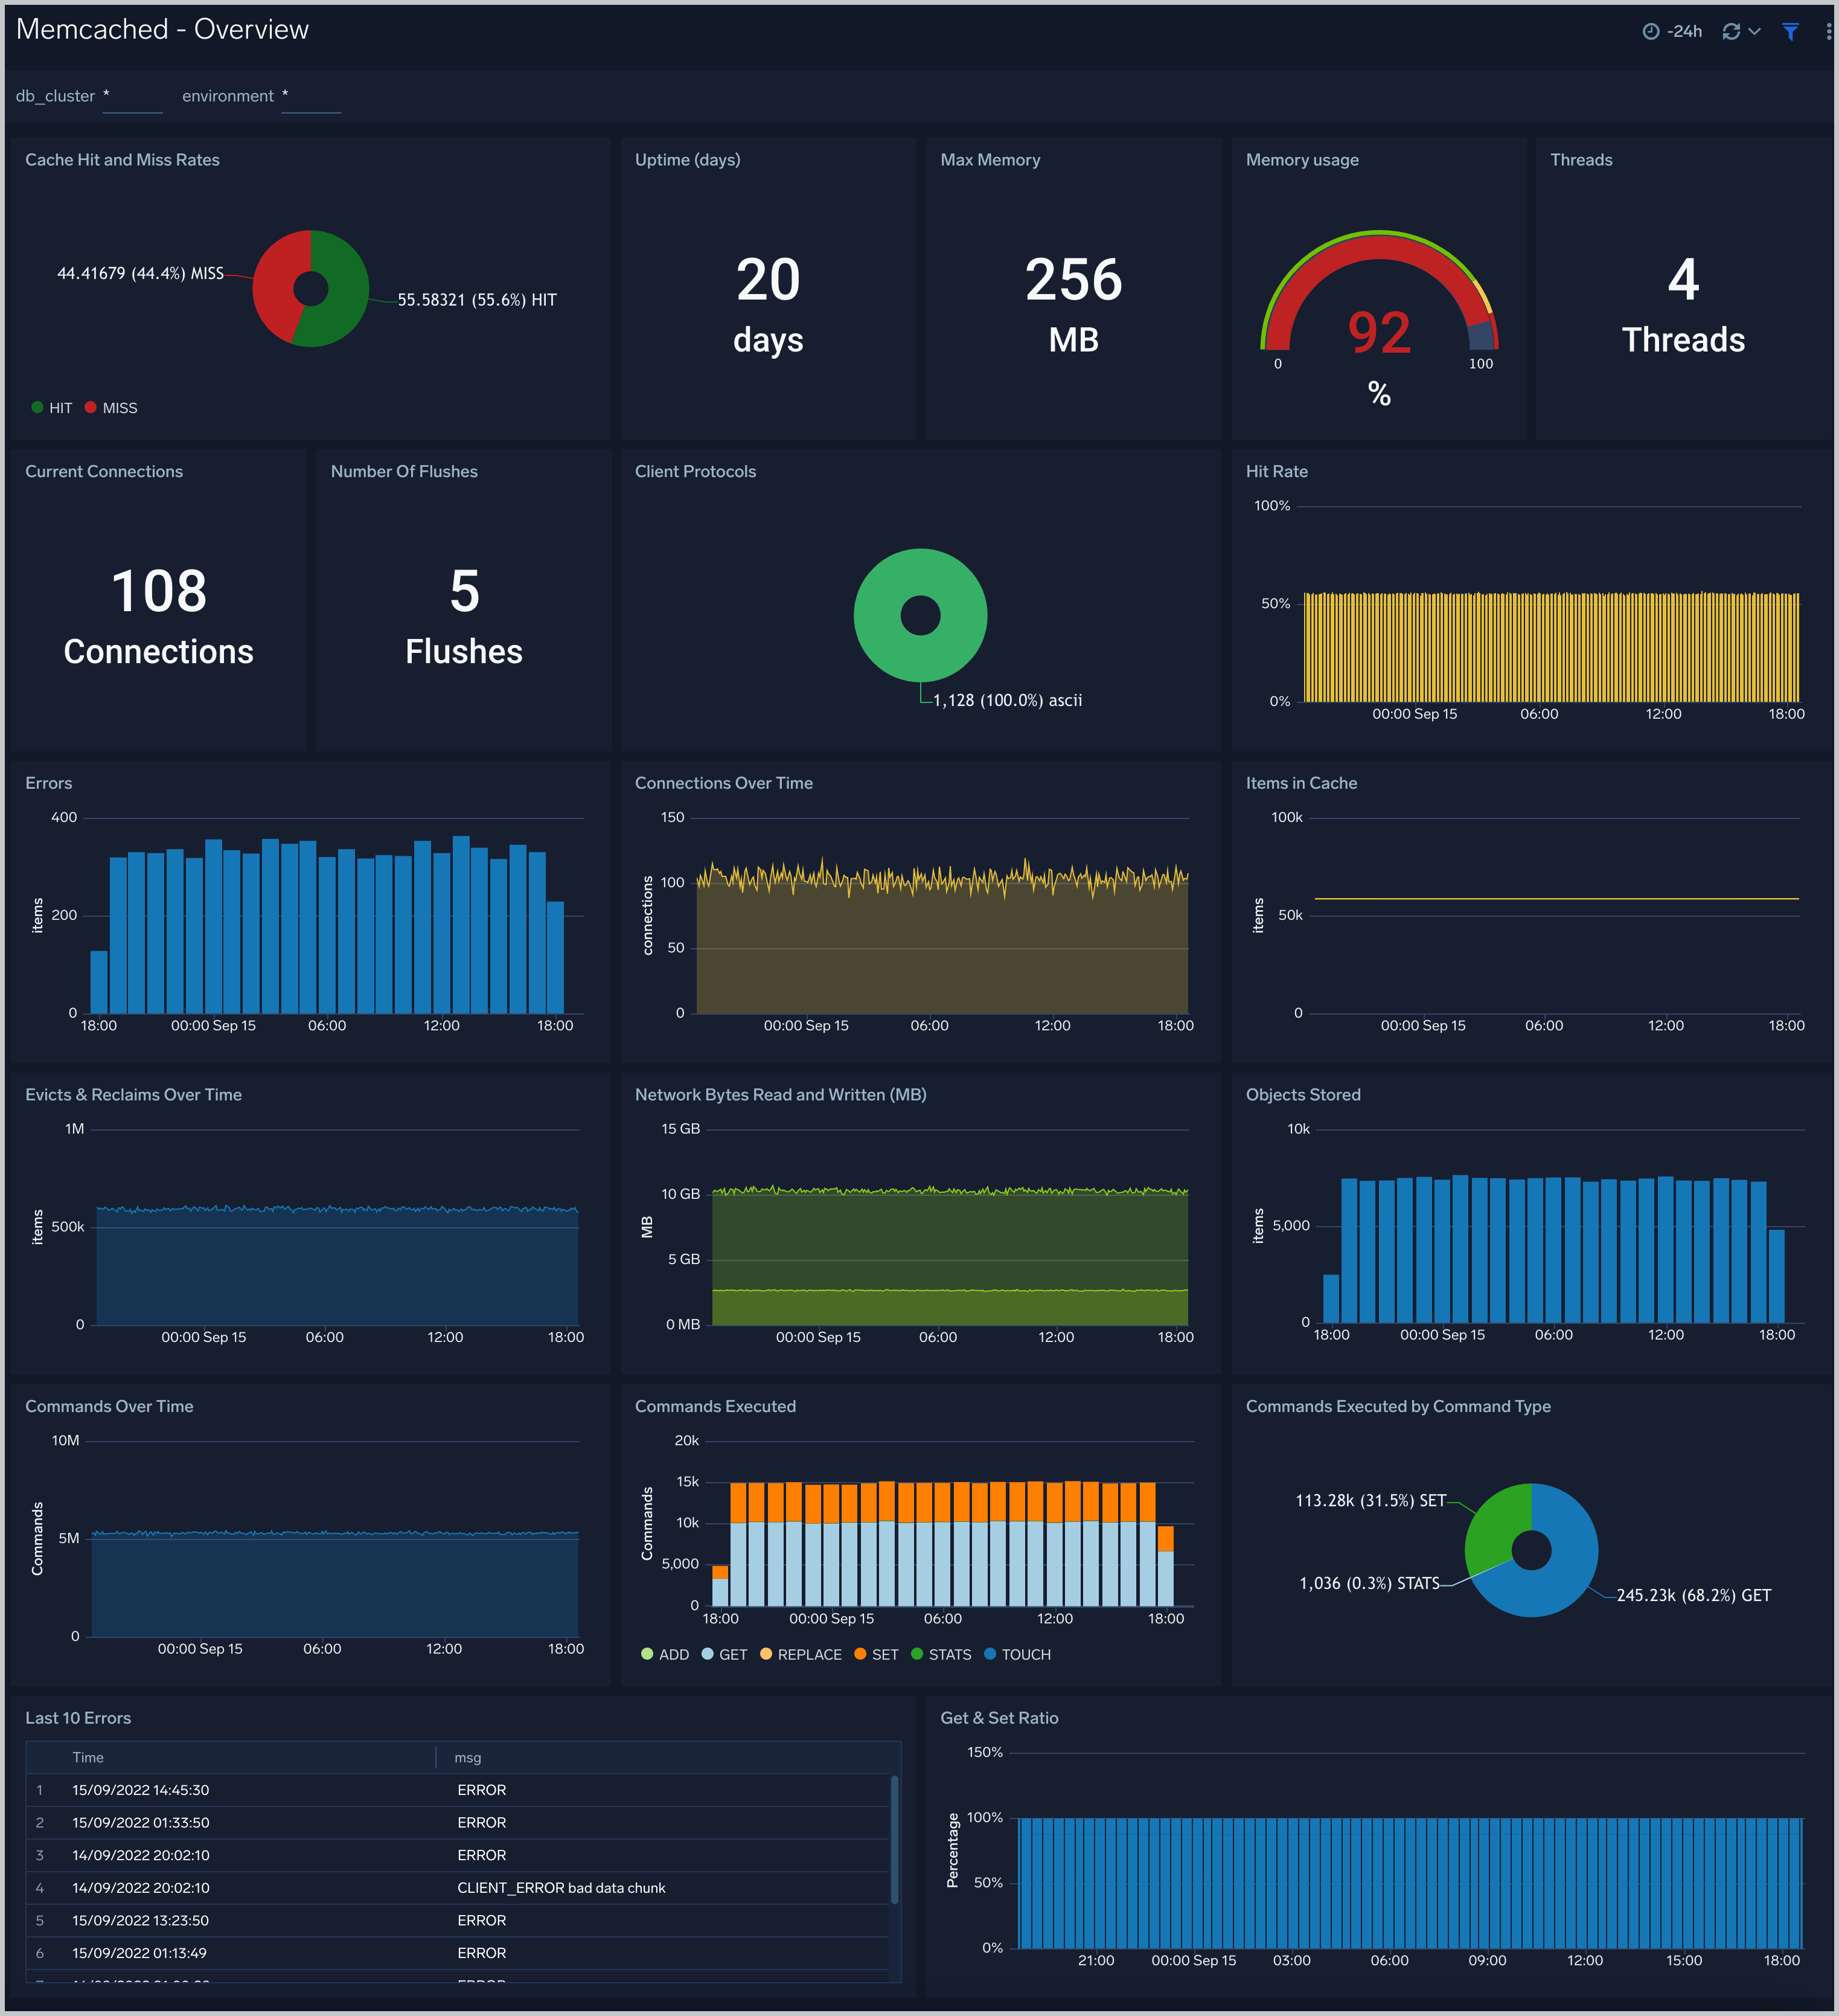This screenshot has width=1839, height=2016.
Task: Click the Hit Rate panel title
Action: (x=1276, y=472)
